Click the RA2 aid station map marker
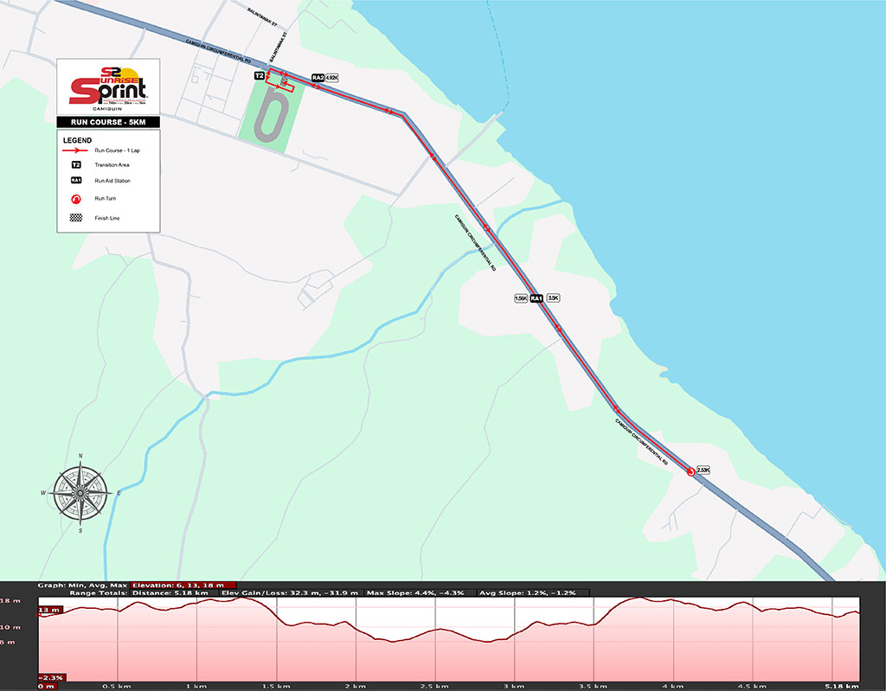 [317, 78]
